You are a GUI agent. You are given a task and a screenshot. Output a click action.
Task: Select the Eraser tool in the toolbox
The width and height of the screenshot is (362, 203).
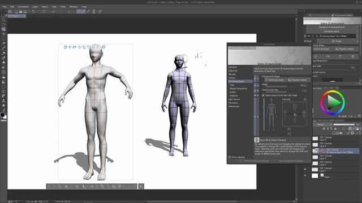[x=3, y=63]
